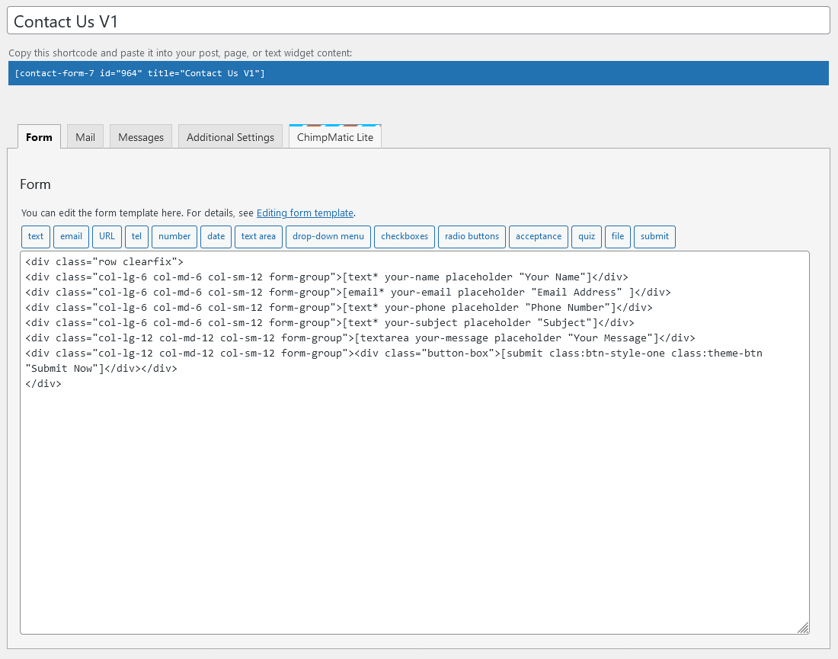
Task: Switch to Additional Settings tab
Action: coord(230,136)
